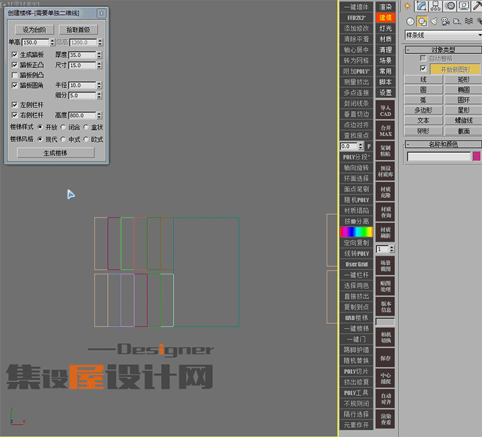Open the Hierarchy panel tab icon
Image resolution: width=482 pixels, height=437 pixels.
435,6
